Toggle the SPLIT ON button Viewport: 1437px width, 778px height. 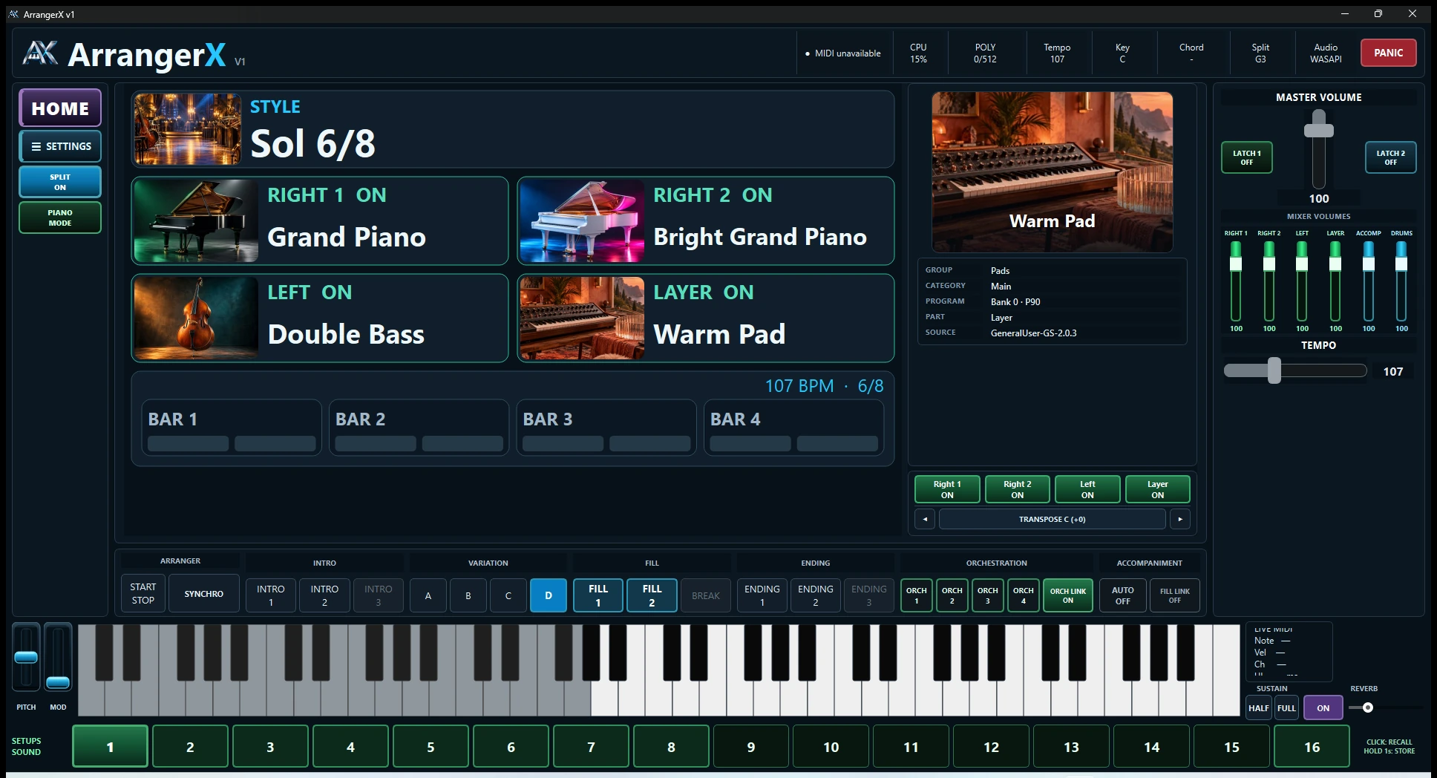[60, 182]
